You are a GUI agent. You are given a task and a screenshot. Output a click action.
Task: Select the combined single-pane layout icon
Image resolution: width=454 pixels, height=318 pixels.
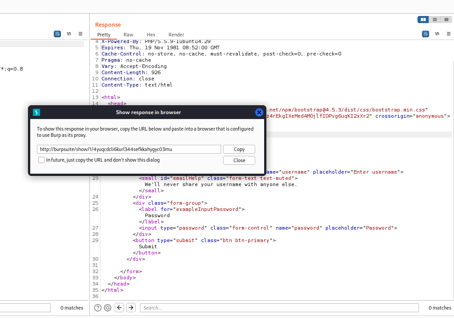446,20
